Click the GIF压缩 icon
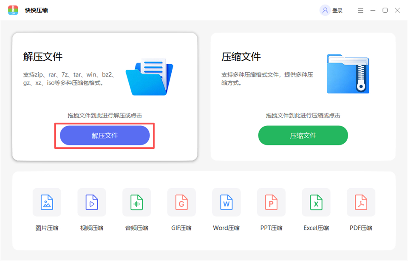 (181, 202)
